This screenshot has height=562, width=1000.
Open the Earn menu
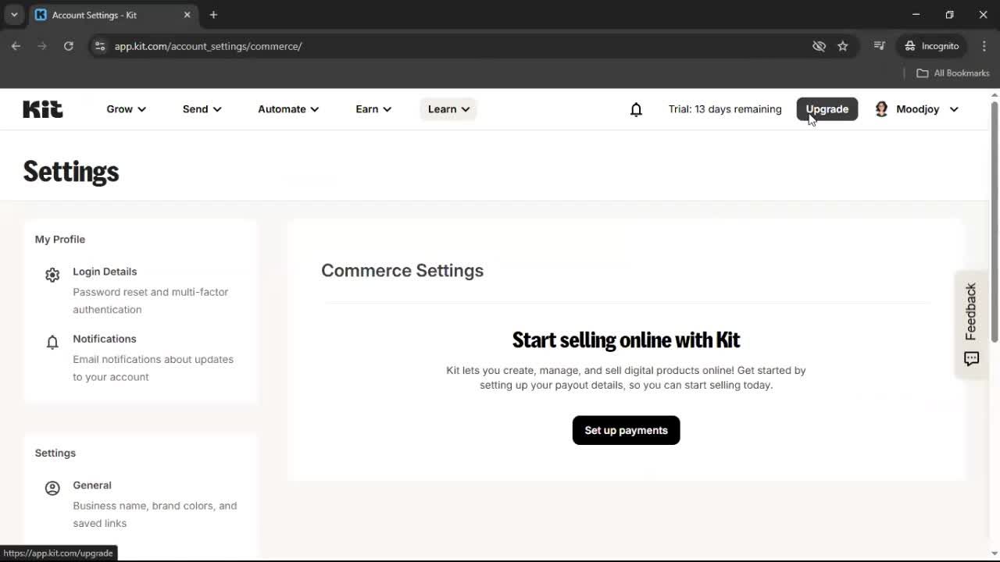(x=373, y=109)
